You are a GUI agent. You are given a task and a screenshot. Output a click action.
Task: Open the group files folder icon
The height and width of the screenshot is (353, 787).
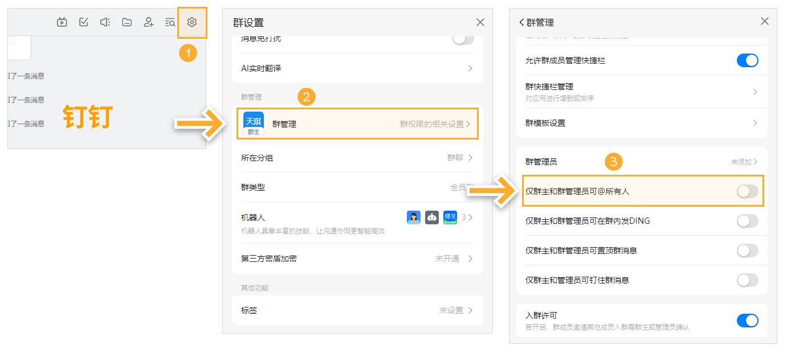[x=127, y=22]
